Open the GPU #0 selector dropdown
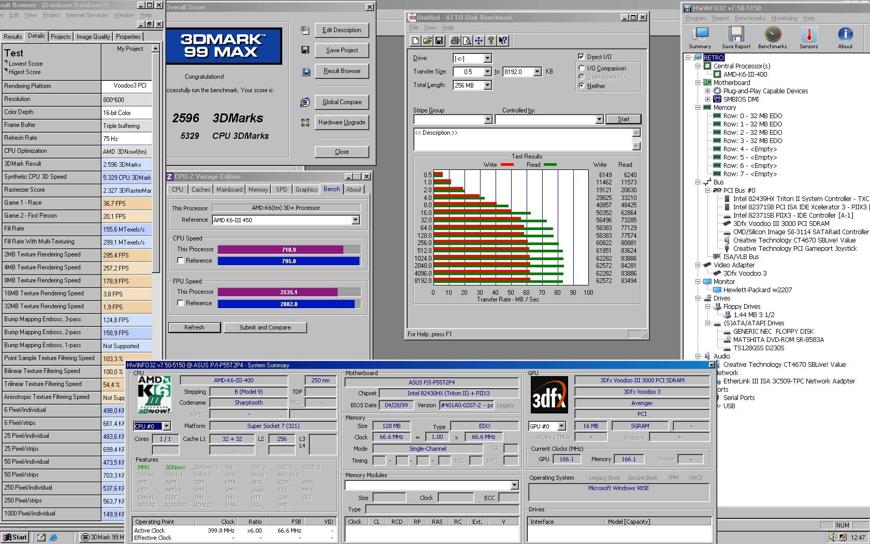870x544 pixels. point(562,426)
